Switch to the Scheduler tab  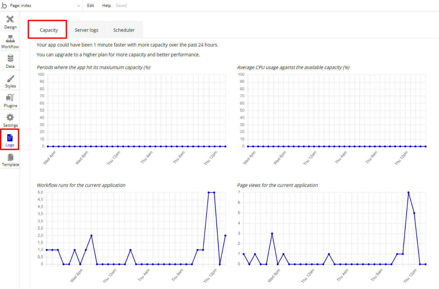click(124, 30)
